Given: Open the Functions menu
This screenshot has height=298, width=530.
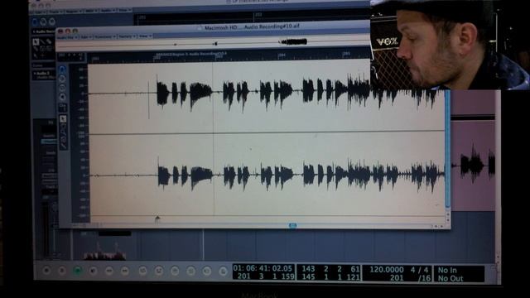Looking at the screenshot, I should [105, 36].
